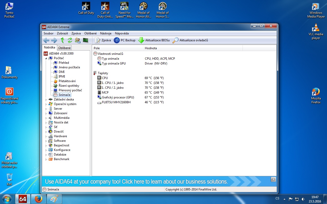Select Benchmark in the tree
The width and height of the screenshot is (327, 204).
click(x=61, y=159)
